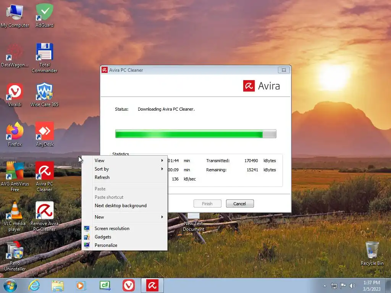The image size is (391, 293).
Task: Open the My Computer desktop icon
Action: (15, 15)
